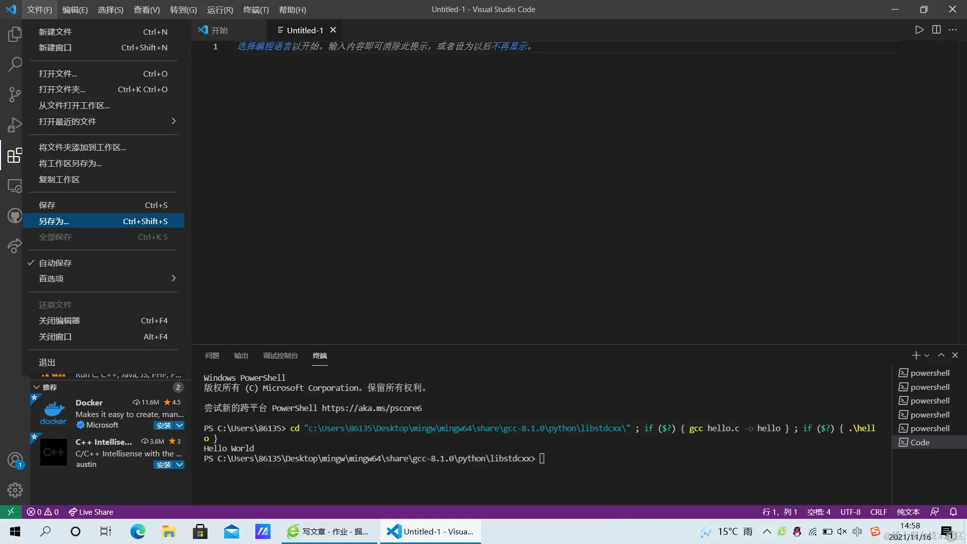Open the Manage gear icon
Screen dimensions: 967x544
pos(15,490)
